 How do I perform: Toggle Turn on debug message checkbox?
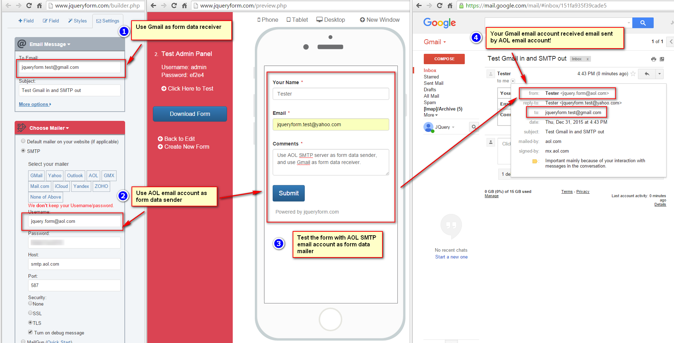(30, 332)
